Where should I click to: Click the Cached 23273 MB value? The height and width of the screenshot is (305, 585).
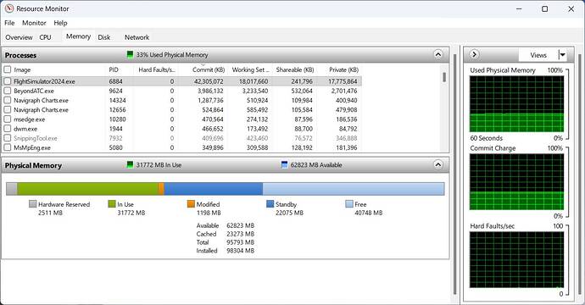click(x=240, y=234)
